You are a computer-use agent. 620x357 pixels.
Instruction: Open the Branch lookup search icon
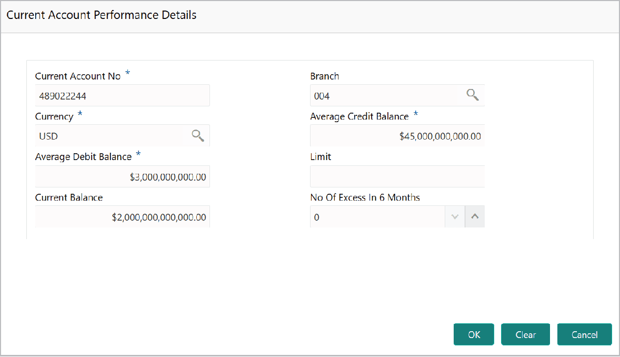coord(472,94)
